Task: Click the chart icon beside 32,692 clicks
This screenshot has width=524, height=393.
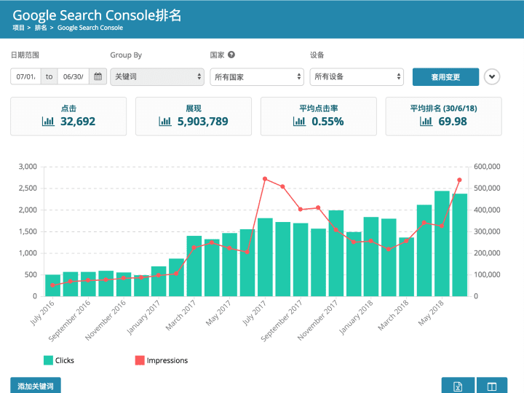Action: point(48,121)
